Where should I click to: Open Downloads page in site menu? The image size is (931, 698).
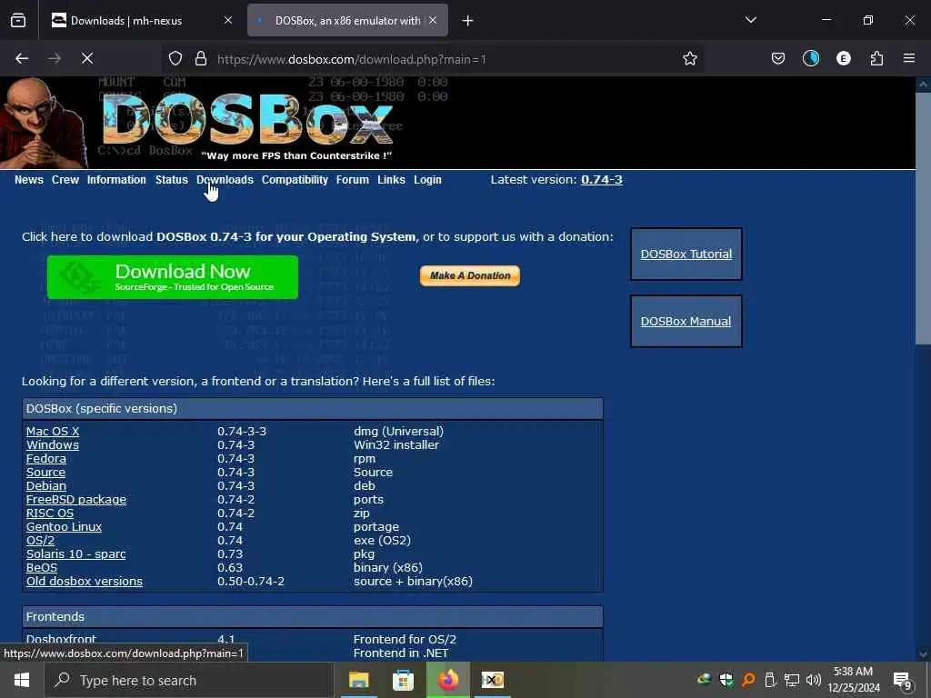[225, 180]
